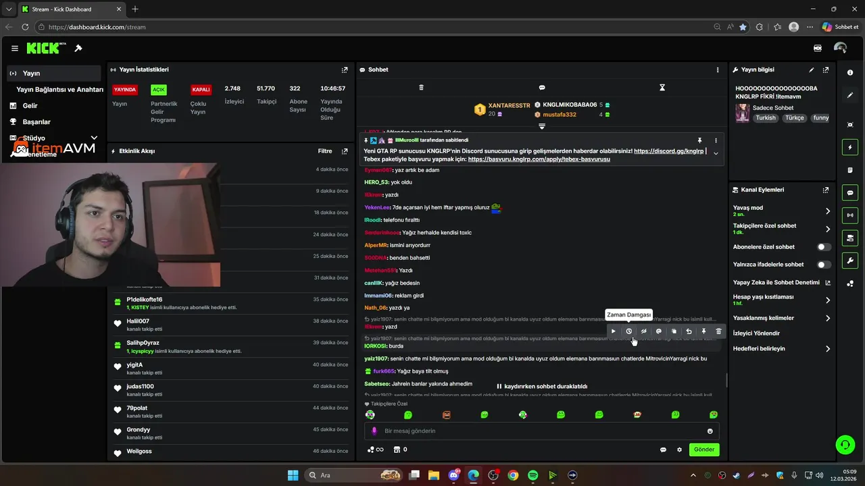Click the speech bubble icon atop the chat
Image resolution: width=865 pixels, height=486 pixels.
pos(542,88)
